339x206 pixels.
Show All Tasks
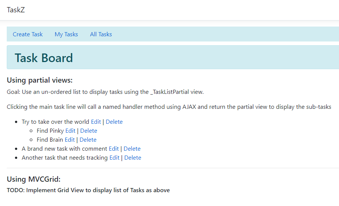tap(101, 34)
